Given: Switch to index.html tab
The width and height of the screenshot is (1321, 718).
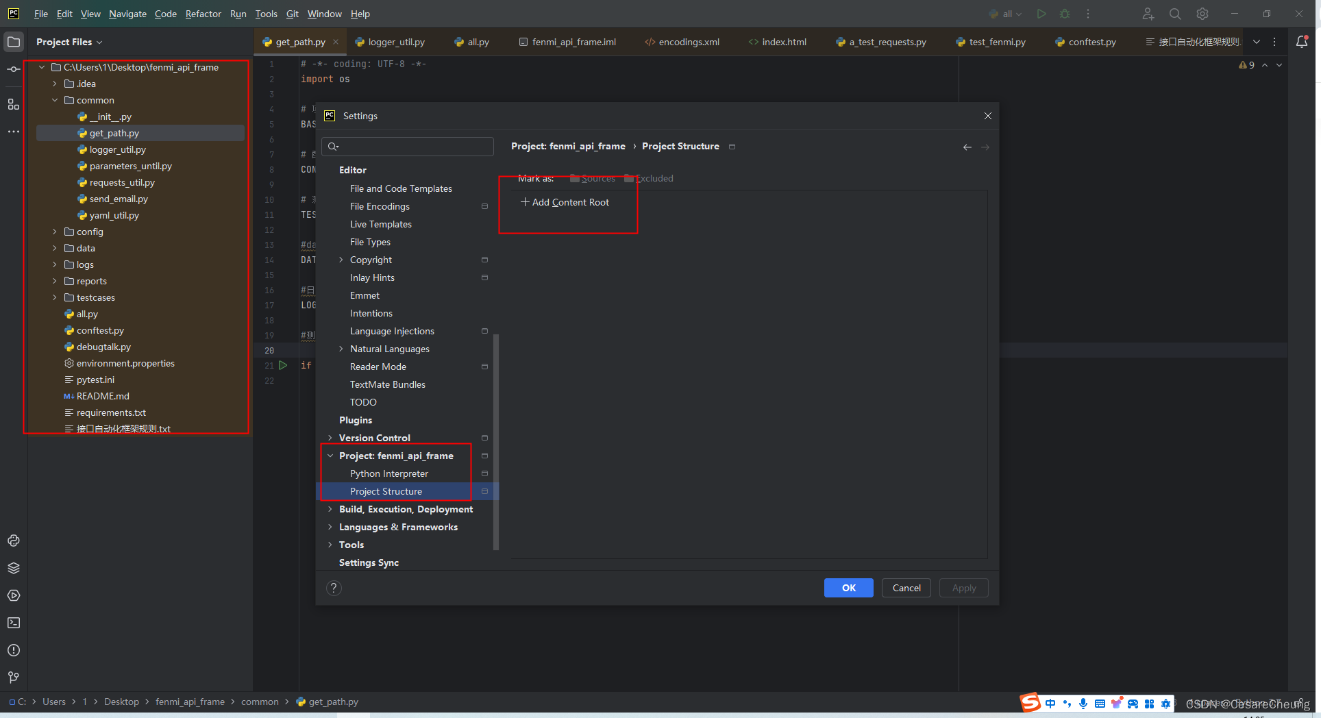Looking at the screenshot, I should [778, 42].
